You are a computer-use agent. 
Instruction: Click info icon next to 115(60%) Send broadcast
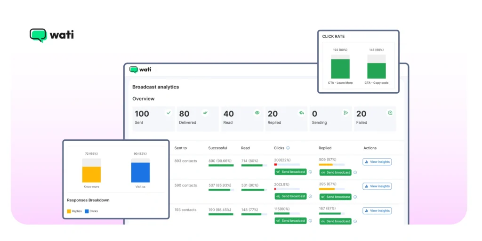pyautogui.click(x=310, y=221)
